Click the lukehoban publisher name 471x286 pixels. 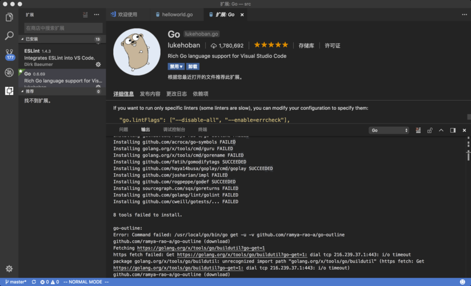184,45
